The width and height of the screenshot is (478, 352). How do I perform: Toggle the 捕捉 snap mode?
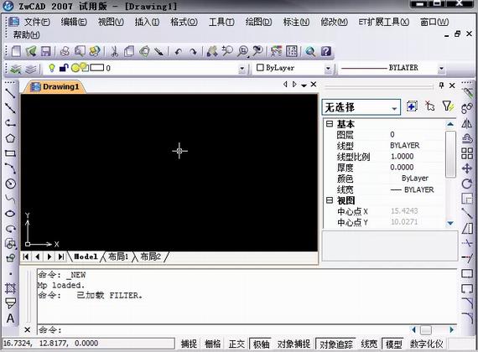[189, 344]
